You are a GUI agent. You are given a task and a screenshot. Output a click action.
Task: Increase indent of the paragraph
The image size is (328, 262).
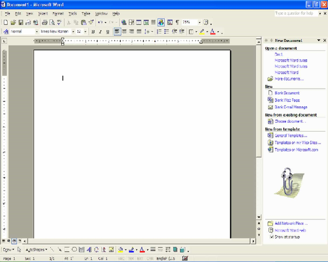(x=182, y=32)
